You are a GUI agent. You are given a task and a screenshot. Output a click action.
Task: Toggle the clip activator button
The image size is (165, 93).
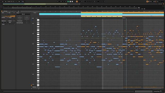(2, 11)
